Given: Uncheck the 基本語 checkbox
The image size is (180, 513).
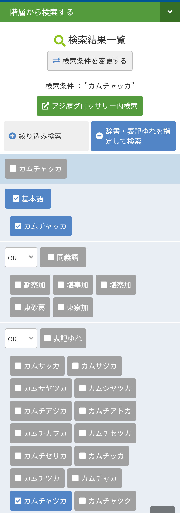Looking at the screenshot, I should pyautogui.click(x=16, y=199).
